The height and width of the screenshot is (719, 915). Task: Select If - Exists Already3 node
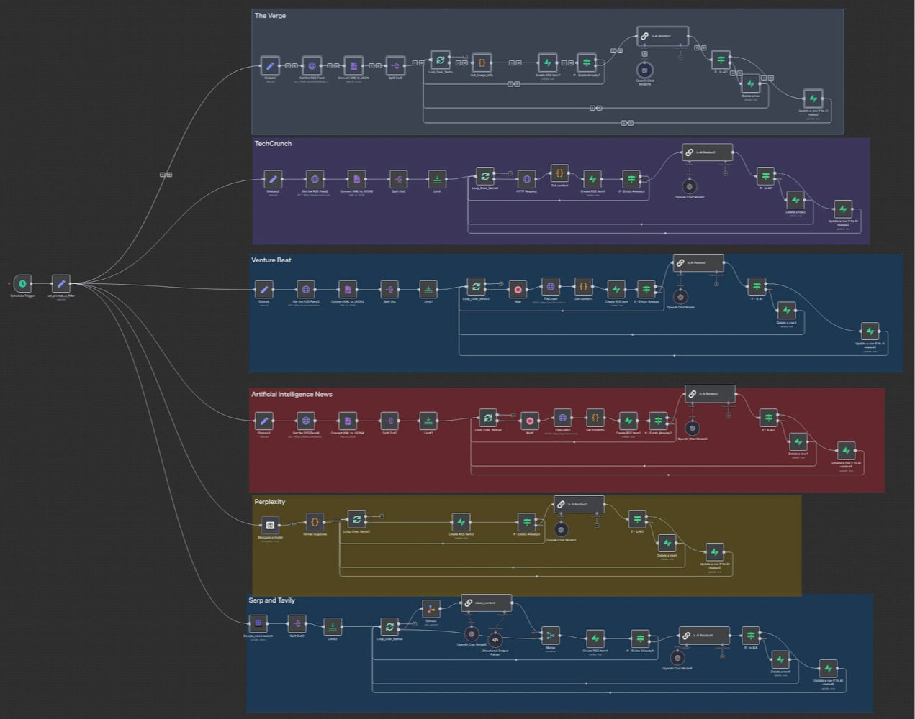(x=526, y=522)
